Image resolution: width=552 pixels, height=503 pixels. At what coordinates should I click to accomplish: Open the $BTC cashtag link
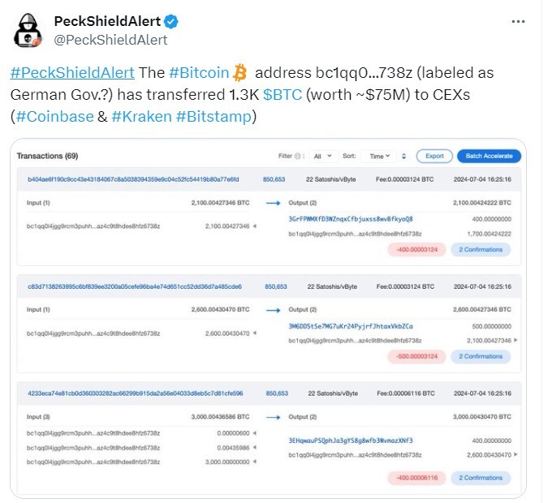[282, 95]
